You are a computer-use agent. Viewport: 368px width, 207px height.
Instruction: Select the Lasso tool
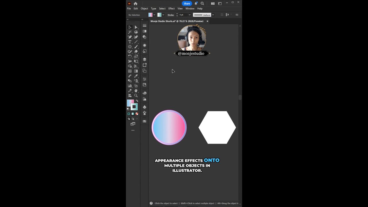(x=136, y=32)
